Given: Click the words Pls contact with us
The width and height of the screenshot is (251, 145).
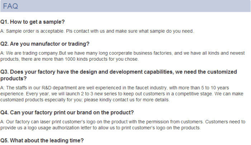Looking at the screenshot, I should click(x=85, y=31).
